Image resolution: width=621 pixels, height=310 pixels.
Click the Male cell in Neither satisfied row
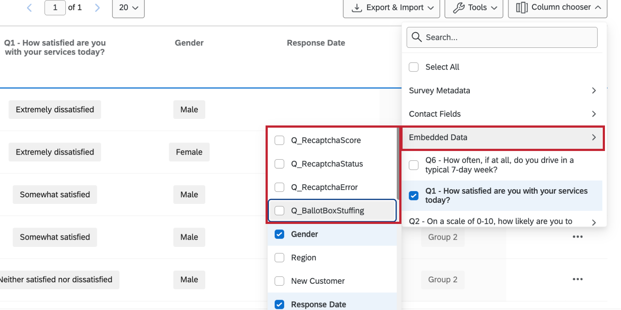click(x=189, y=280)
